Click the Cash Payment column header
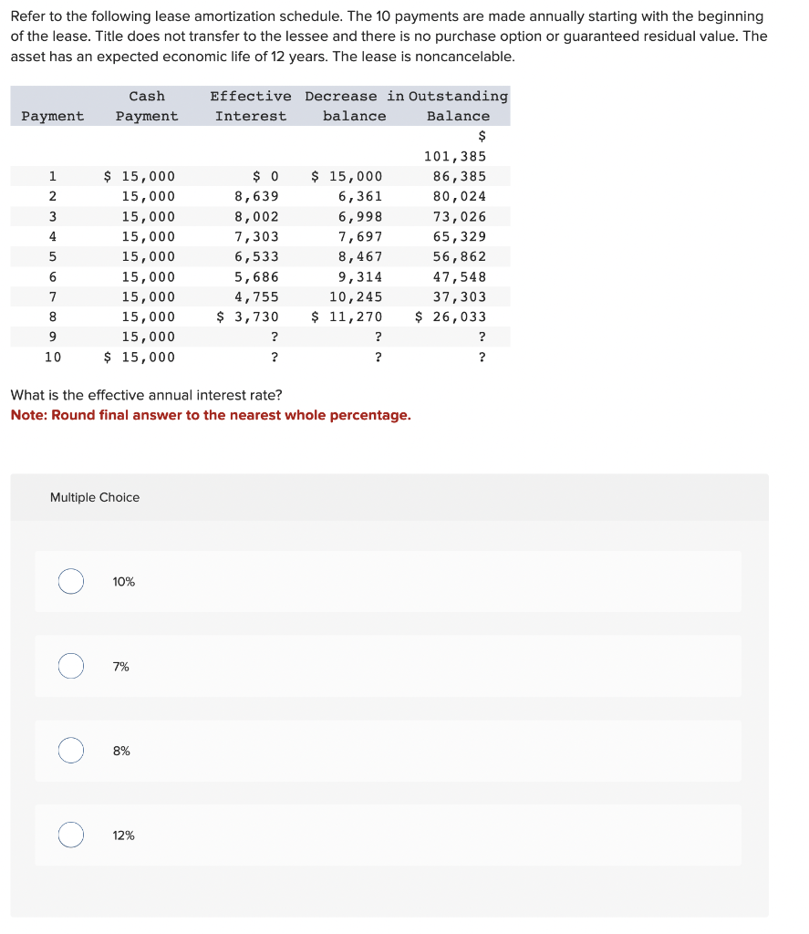Viewport: 809px width, 934px height. [147, 106]
